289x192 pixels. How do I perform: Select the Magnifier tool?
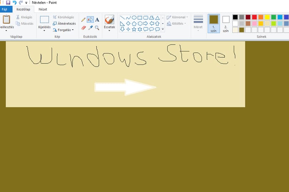97,28
